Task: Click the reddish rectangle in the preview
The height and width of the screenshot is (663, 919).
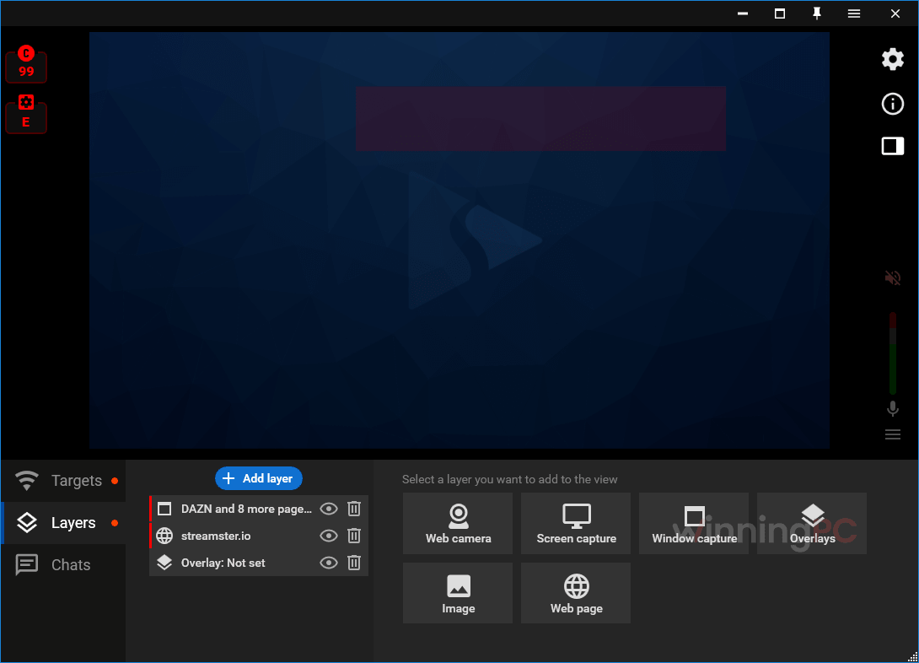Action: pyautogui.click(x=541, y=118)
